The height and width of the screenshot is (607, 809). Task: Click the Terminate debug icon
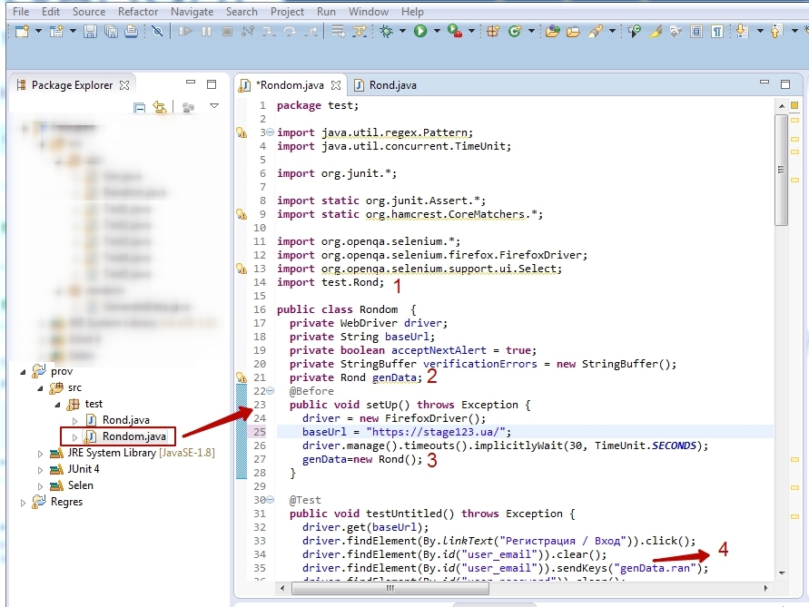click(227, 32)
